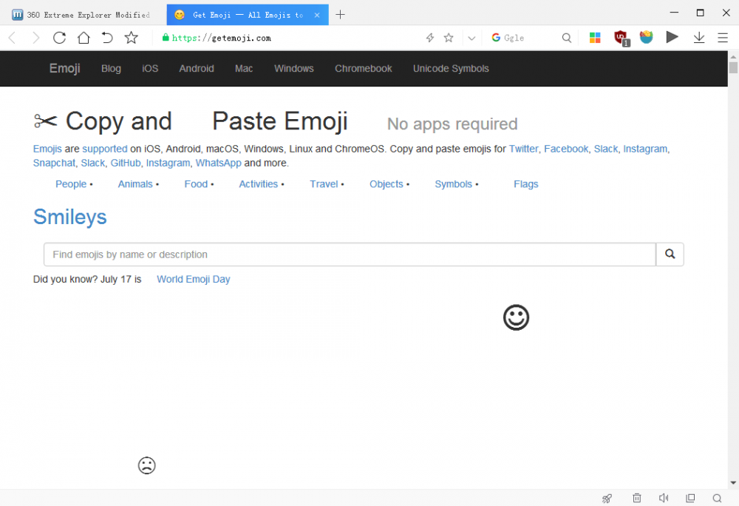Jump to the Animals category link
739x506 pixels.
point(135,183)
